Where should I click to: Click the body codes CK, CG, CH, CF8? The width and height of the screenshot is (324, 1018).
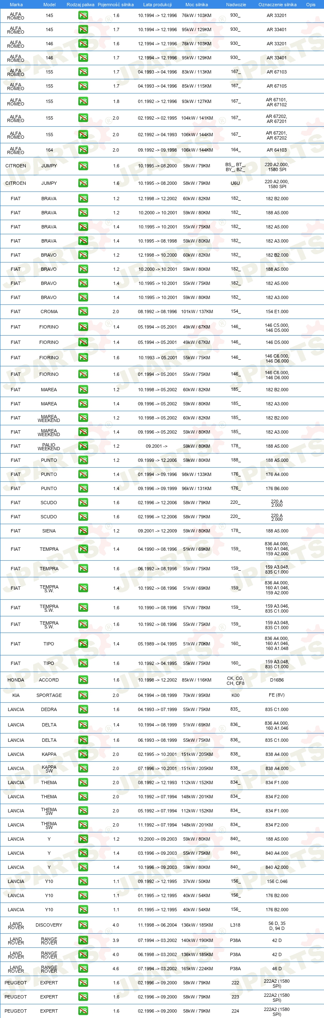pyautogui.click(x=235, y=681)
